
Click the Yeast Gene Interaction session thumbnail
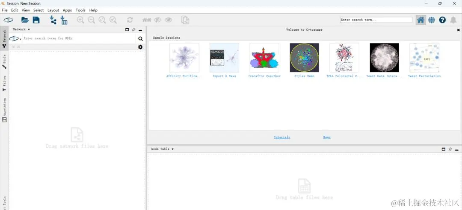[x=385, y=58]
